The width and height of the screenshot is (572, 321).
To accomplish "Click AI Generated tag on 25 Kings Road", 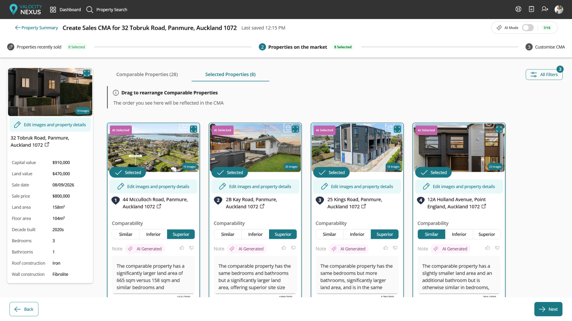I will pos(349,249).
